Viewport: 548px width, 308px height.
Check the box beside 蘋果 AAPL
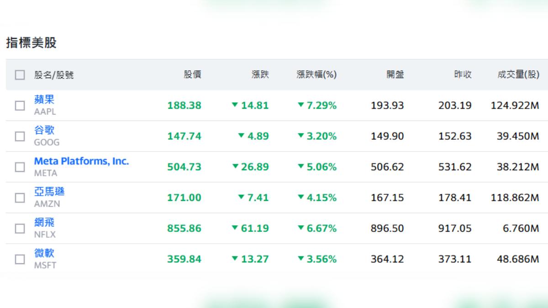coord(20,105)
